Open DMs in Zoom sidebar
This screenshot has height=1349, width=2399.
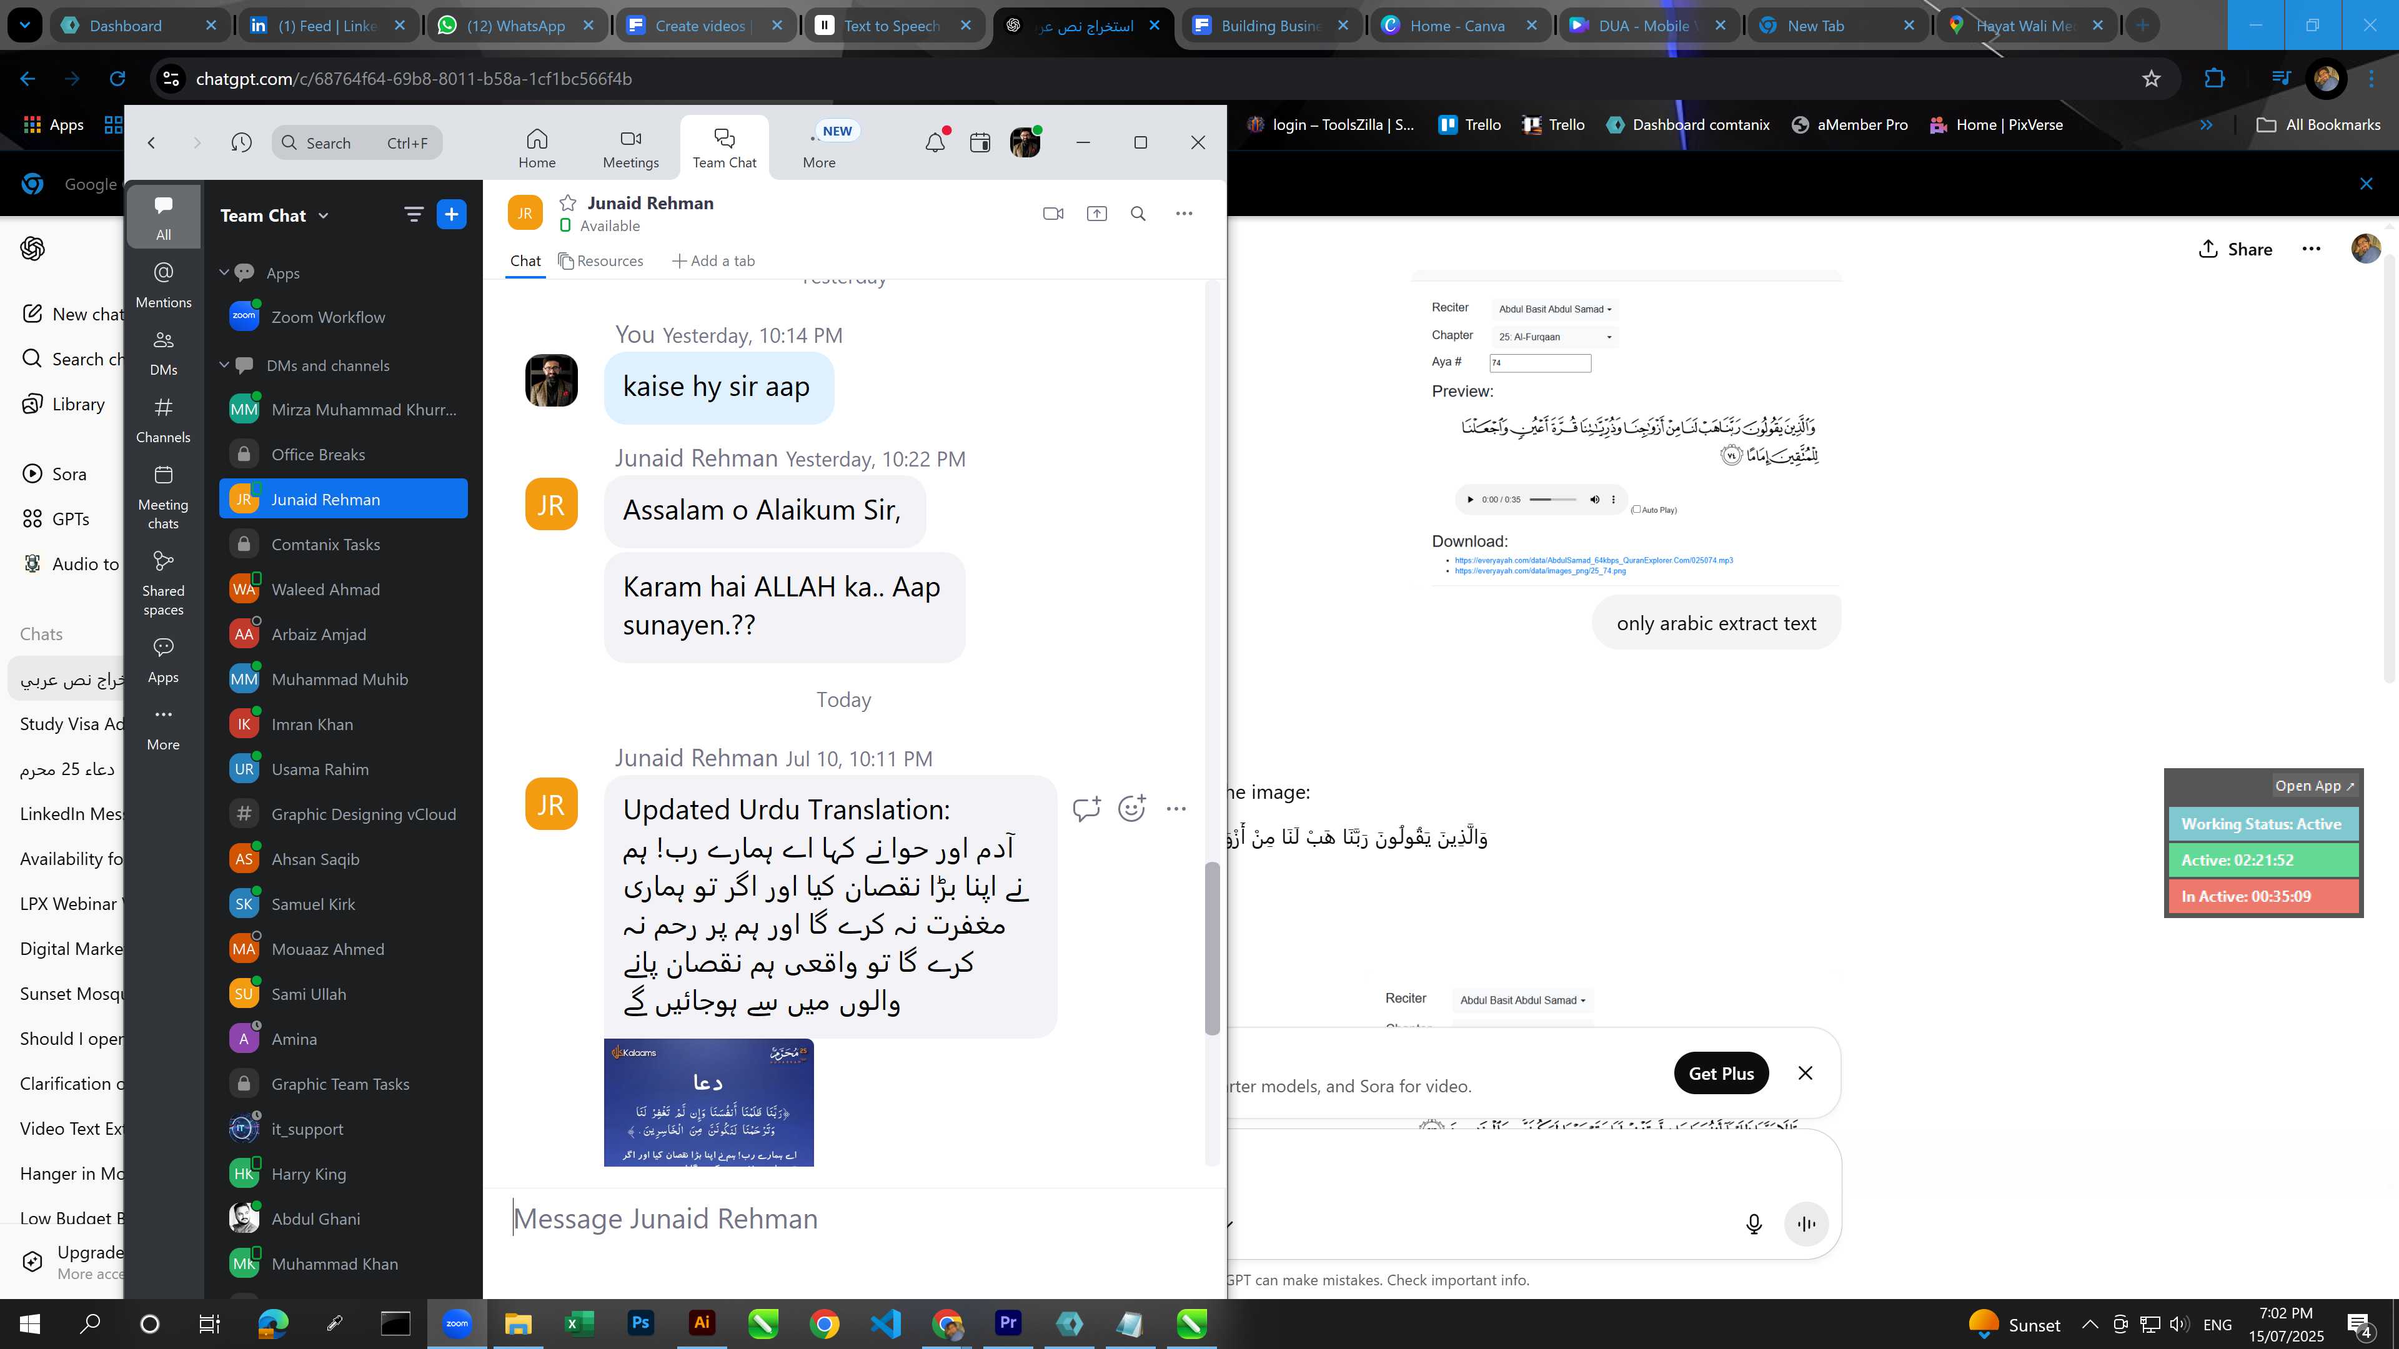[x=163, y=353]
